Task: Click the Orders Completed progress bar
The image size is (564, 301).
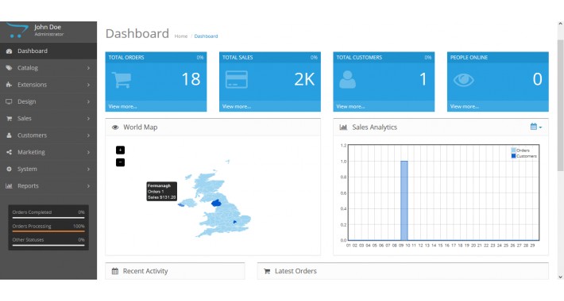Action: (48, 217)
